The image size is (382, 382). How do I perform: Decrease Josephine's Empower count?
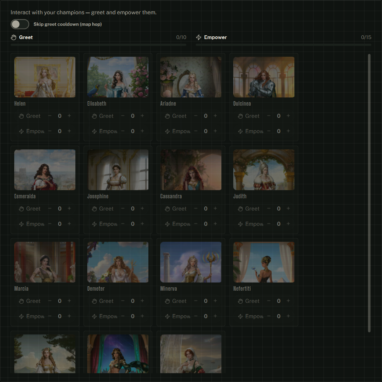click(123, 224)
